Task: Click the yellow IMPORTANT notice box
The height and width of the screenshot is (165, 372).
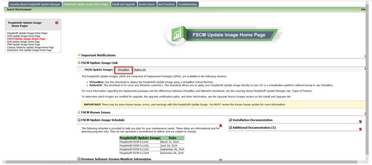Action: tap(223, 104)
